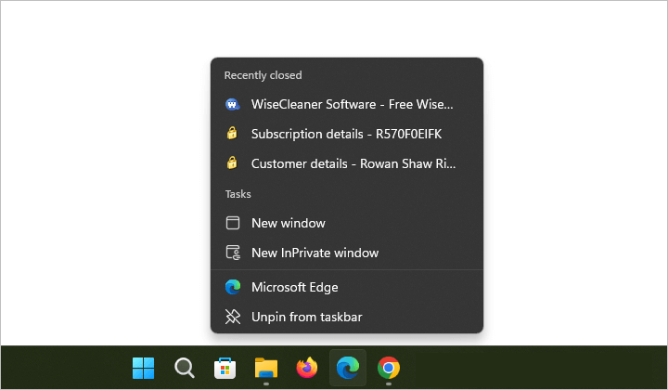The width and height of the screenshot is (668, 390).
Task: Choose New InPrivate window task
Action: click(347, 253)
